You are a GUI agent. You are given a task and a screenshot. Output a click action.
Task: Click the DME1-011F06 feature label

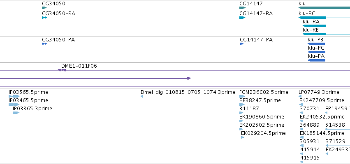tap(79, 66)
